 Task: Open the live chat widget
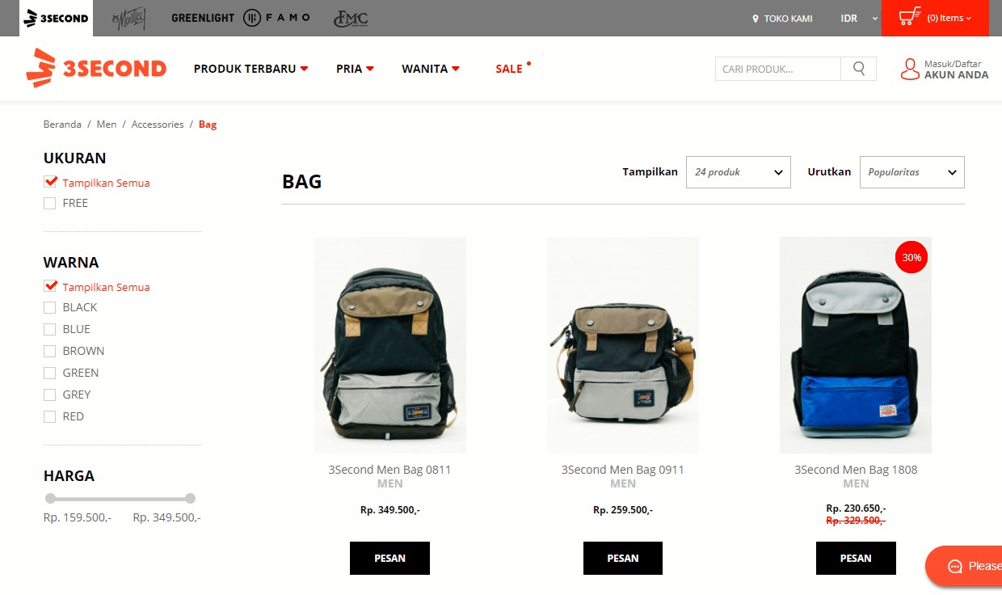tap(964, 566)
